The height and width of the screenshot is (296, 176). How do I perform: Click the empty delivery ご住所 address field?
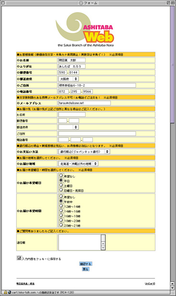pos(97,134)
